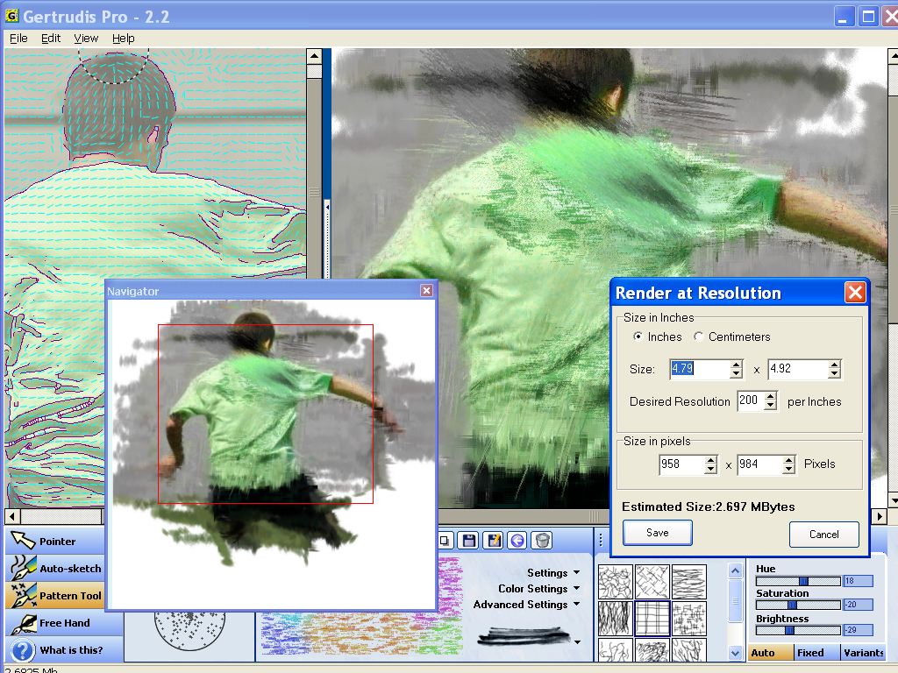
Task: Click the blue back arrow toolbar icon
Action: (518, 541)
